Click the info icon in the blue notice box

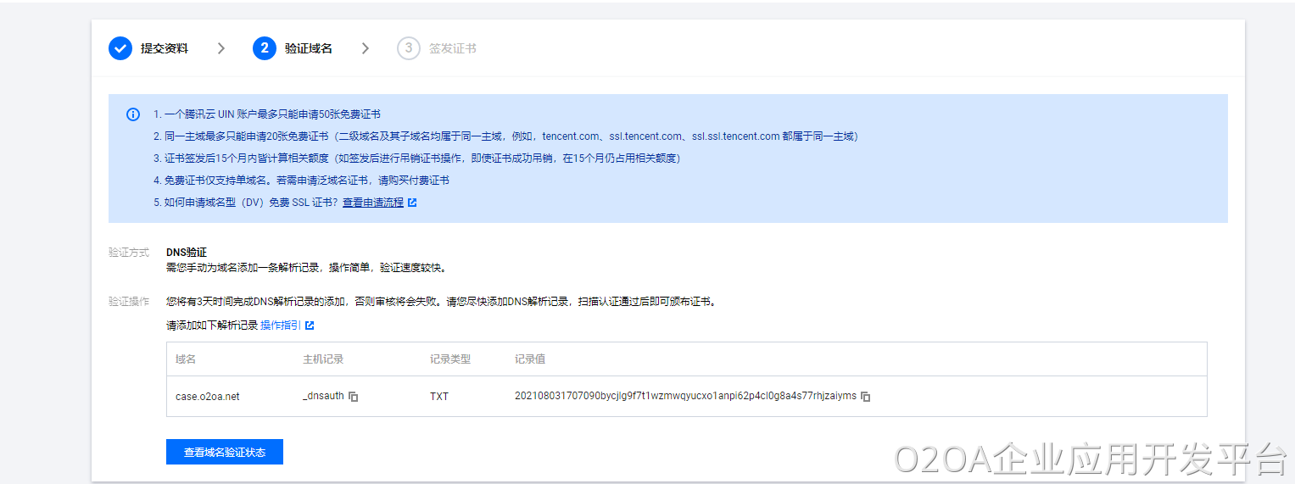pos(133,114)
